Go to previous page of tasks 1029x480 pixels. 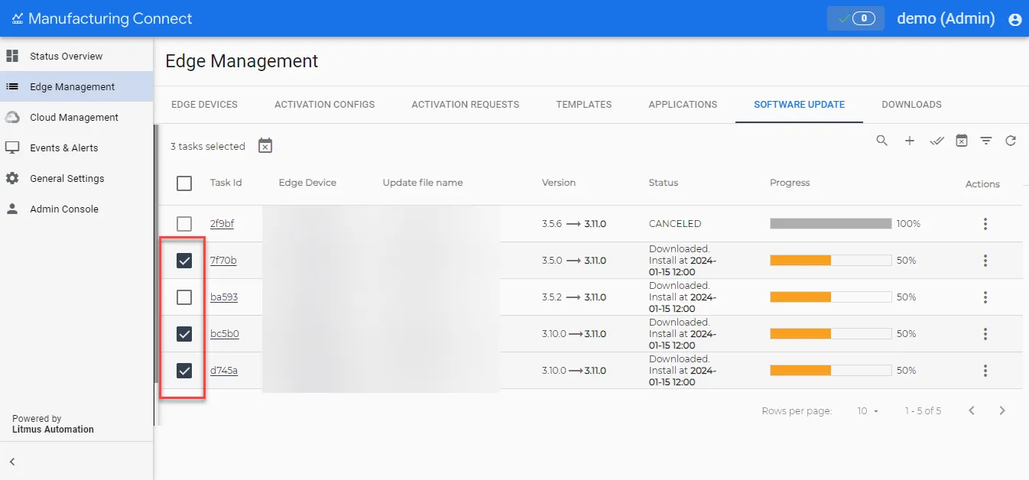972,410
